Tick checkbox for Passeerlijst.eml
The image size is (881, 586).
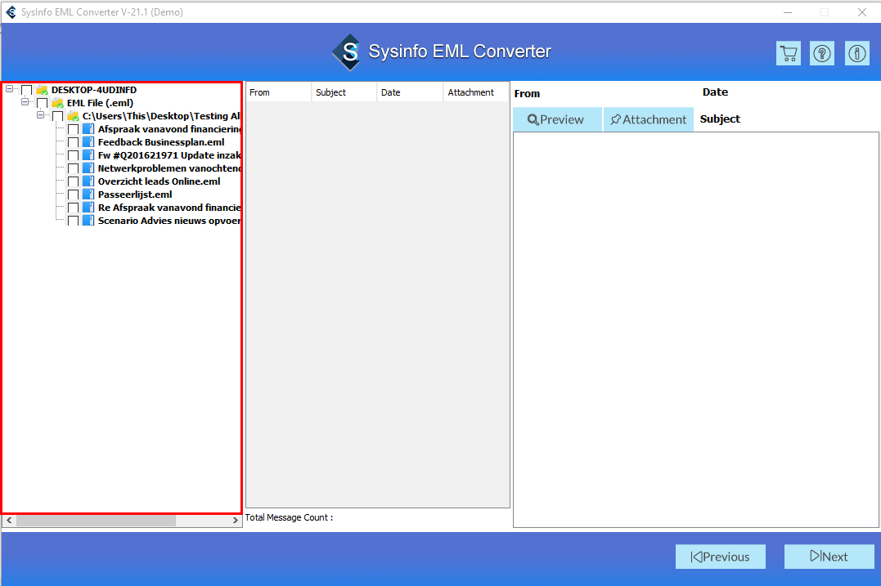tap(73, 195)
